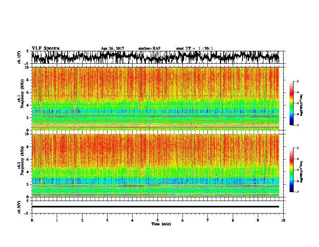Viewport: 319px width, 247px height.
Task: Click the color scale bar beside ch.2 spectrogram
Action: tap(291, 170)
